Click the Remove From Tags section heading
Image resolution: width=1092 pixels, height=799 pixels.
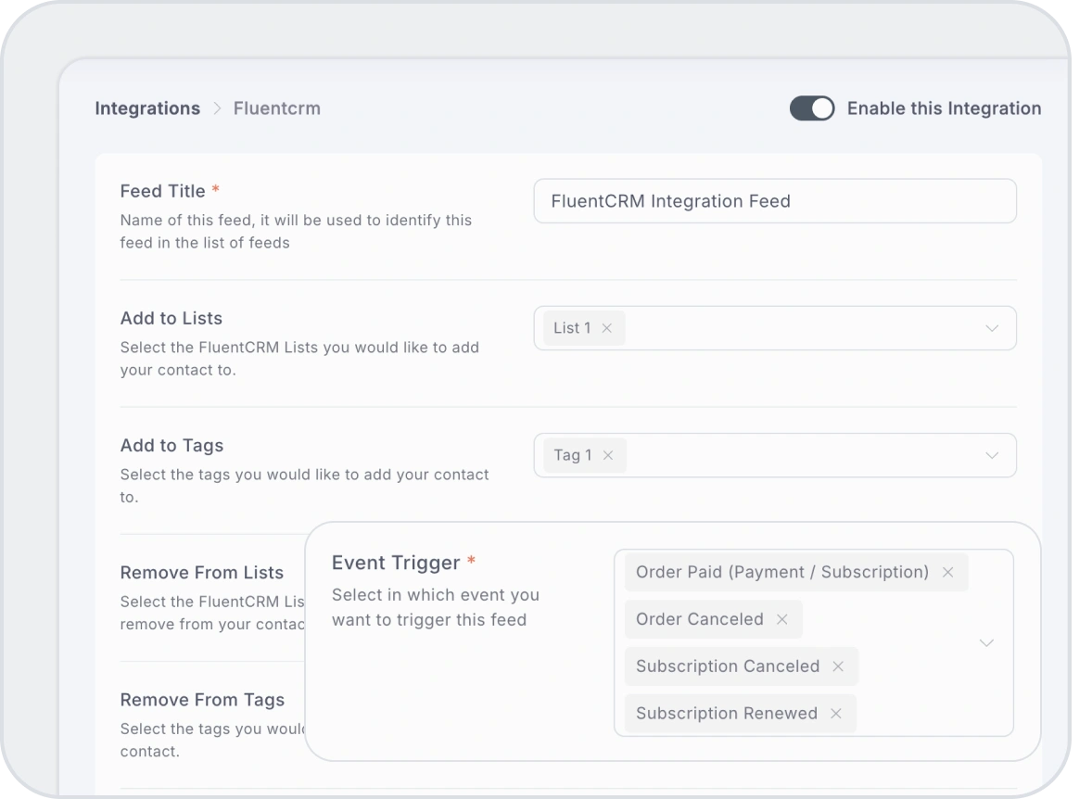click(201, 700)
